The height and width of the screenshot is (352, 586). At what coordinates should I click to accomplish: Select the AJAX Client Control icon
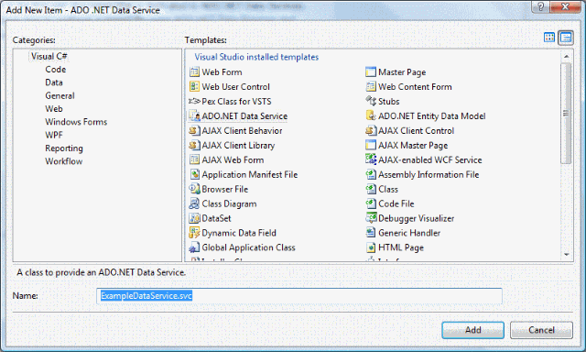coord(371,130)
